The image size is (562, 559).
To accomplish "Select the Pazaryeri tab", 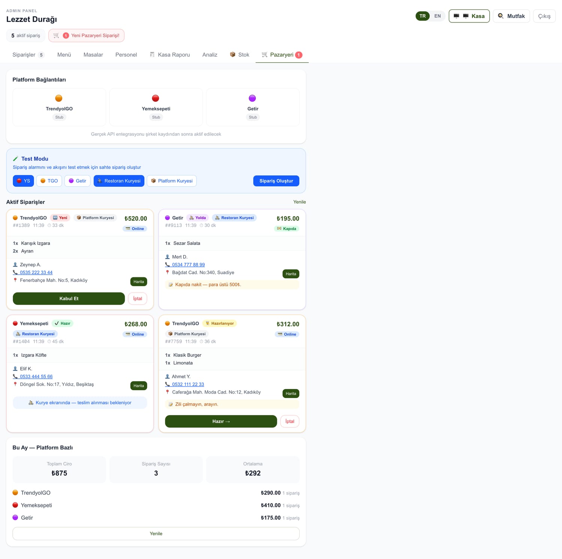I will point(282,55).
